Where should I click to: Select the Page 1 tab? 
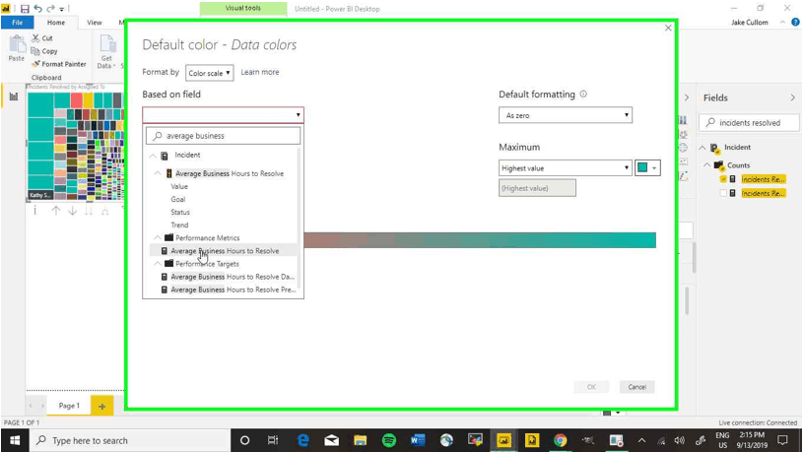[69, 406]
